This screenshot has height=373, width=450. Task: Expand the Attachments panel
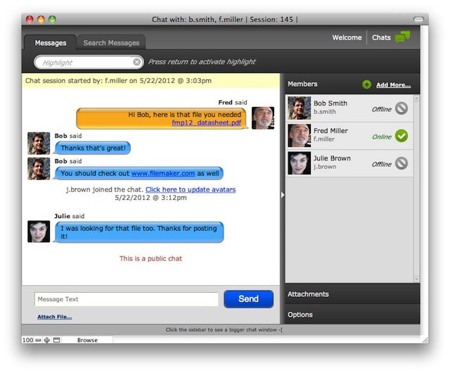point(352,294)
